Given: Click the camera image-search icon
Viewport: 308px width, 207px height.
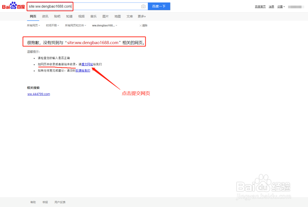Looking at the screenshot, I should 144,6.
